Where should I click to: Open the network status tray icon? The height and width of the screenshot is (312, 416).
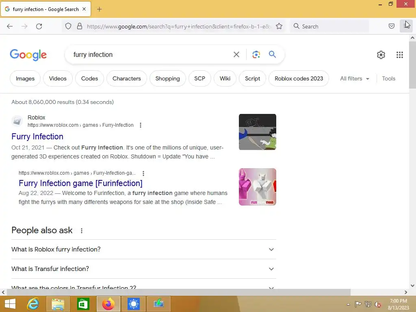[368, 304]
